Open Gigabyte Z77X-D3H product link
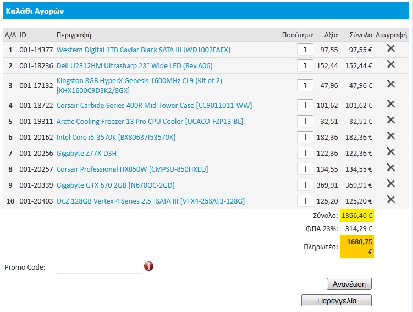This screenshot has width=413, height=312. 86,154
